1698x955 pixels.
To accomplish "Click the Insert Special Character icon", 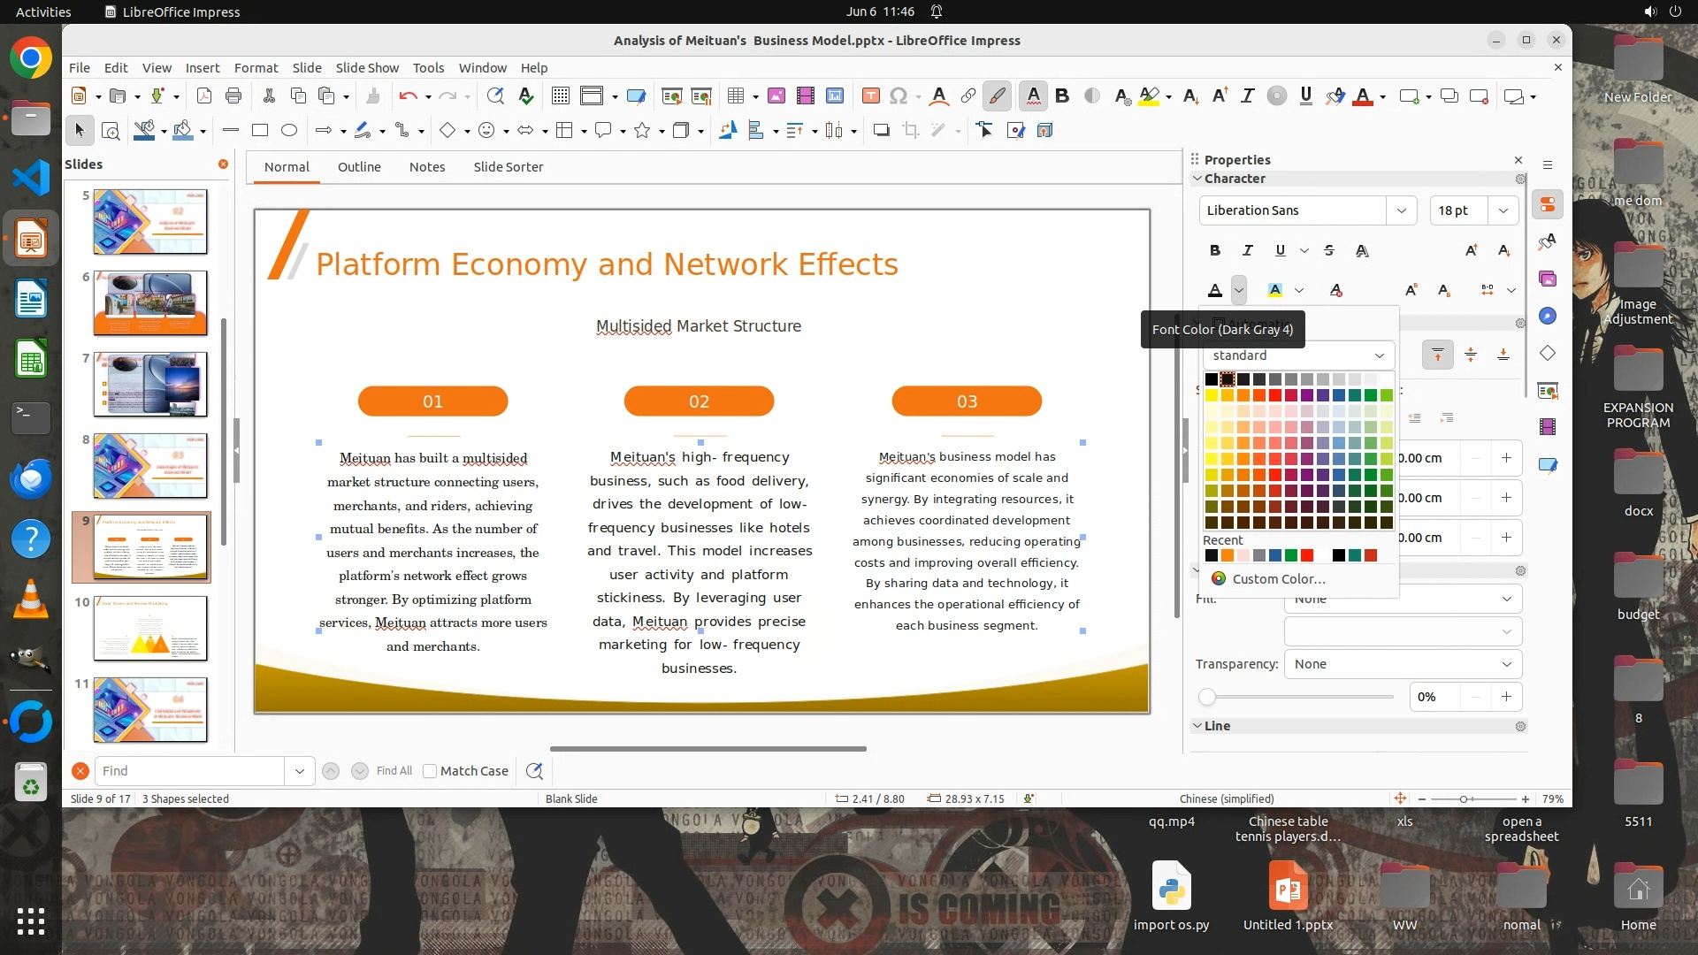I will 899,96.
